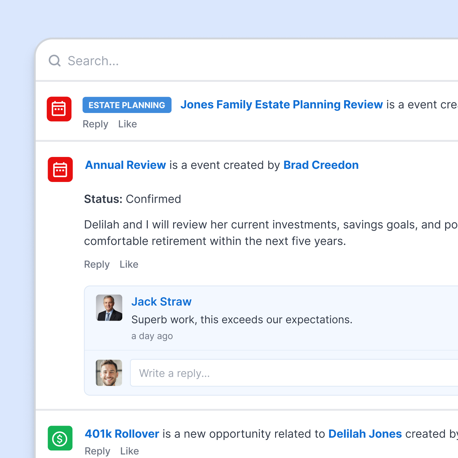Screen dimensions: 458x458
Task: Open the 401k Rollover opportunity
Action: pyautogui.click(x=122, y=434)
